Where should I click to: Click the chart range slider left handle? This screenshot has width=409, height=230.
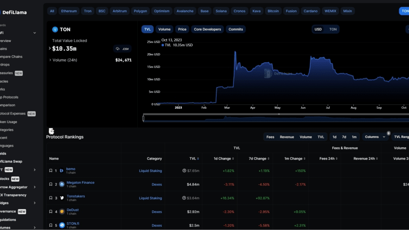pos(143,118)
